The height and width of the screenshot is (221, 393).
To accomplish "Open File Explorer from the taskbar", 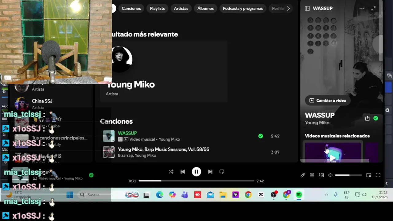I will click(x=223, y=195).
